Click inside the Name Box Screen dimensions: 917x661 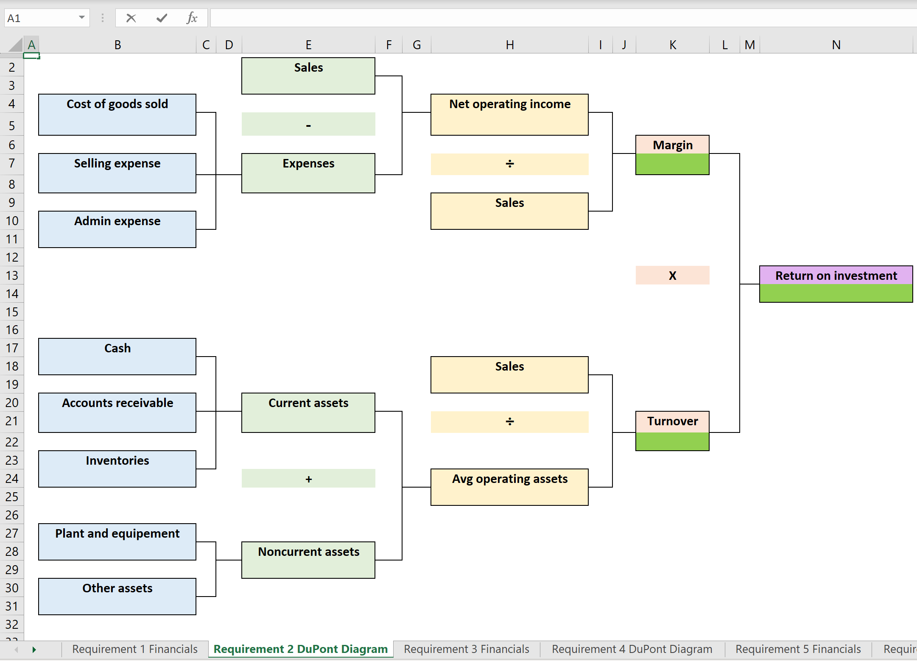point(38,18)
